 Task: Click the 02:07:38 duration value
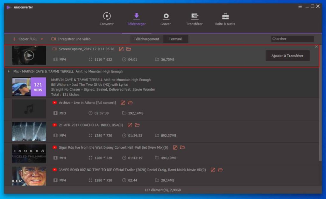pos(102,113)
